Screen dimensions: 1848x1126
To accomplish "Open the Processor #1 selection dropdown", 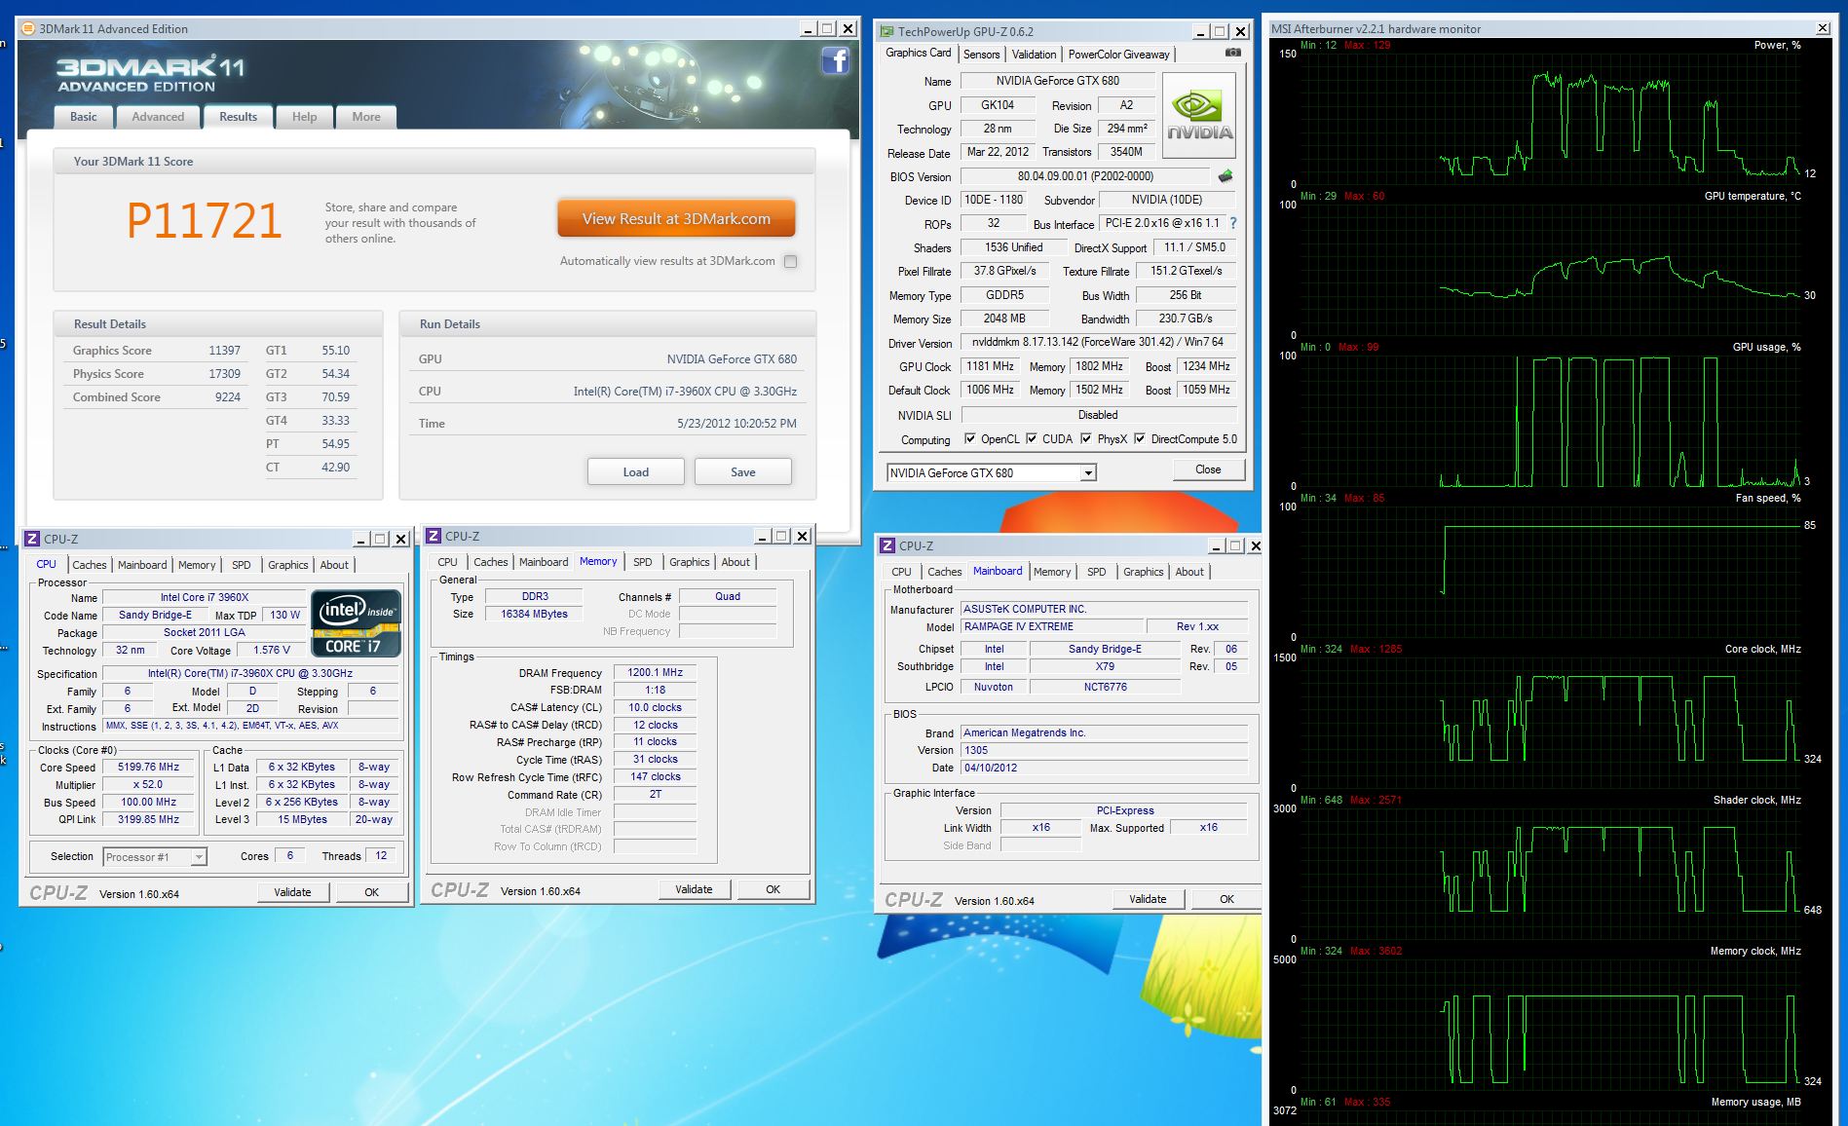I will 198,857.
